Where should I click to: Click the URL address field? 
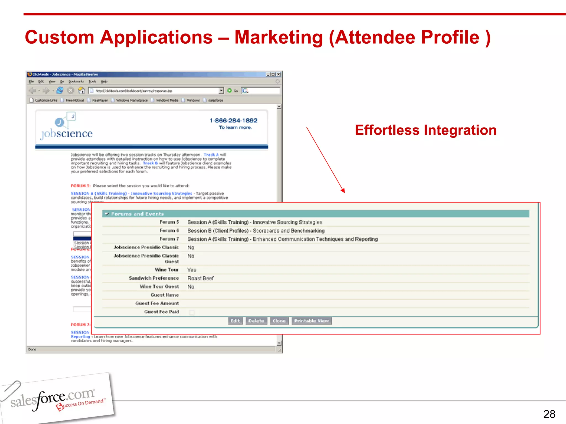click(154, 91)
